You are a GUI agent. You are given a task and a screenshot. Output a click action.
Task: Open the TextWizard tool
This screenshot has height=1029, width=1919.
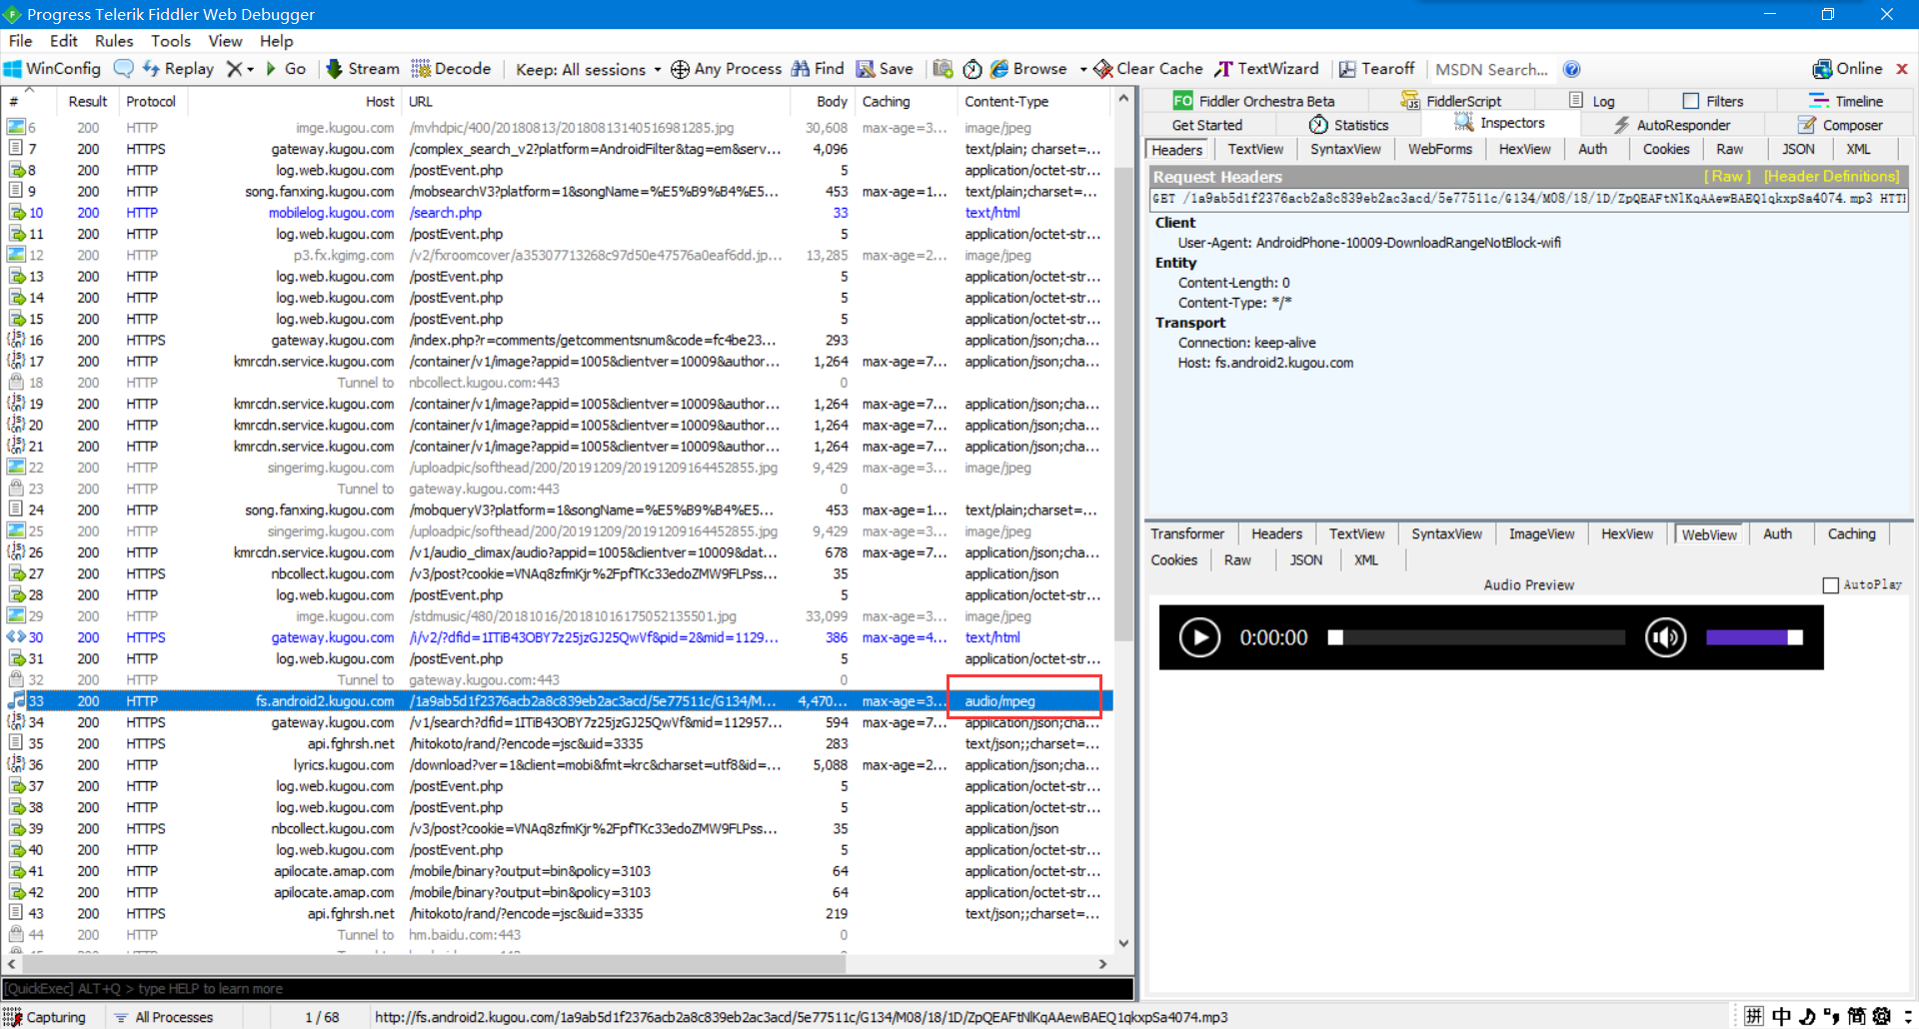pyautogui.click(x=1266, y=69)
